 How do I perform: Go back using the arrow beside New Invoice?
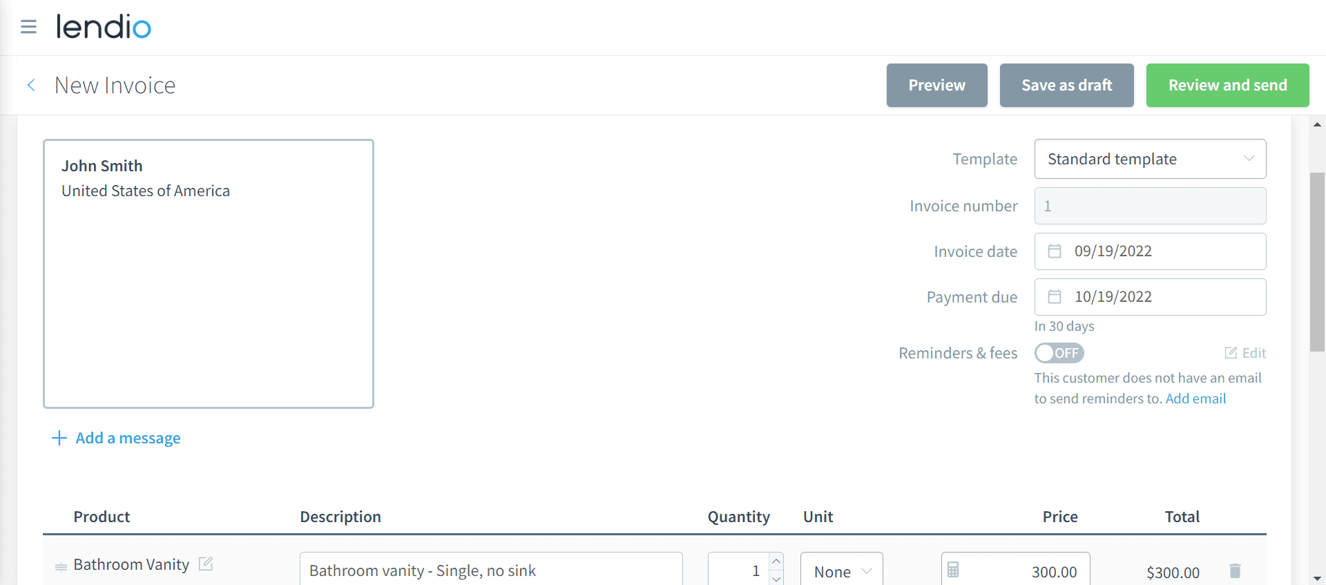tap(31, 85)
